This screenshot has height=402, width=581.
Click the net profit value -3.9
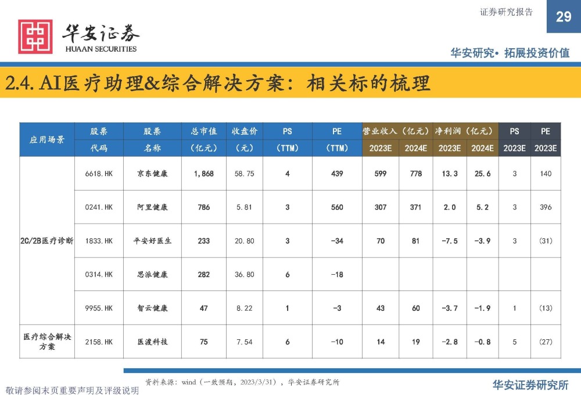(x=482, y=241)
